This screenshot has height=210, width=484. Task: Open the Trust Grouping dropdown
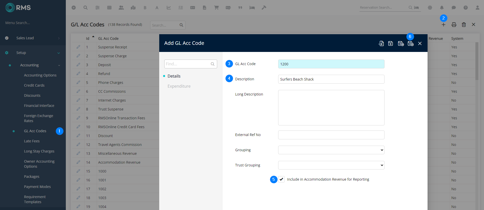331,165
